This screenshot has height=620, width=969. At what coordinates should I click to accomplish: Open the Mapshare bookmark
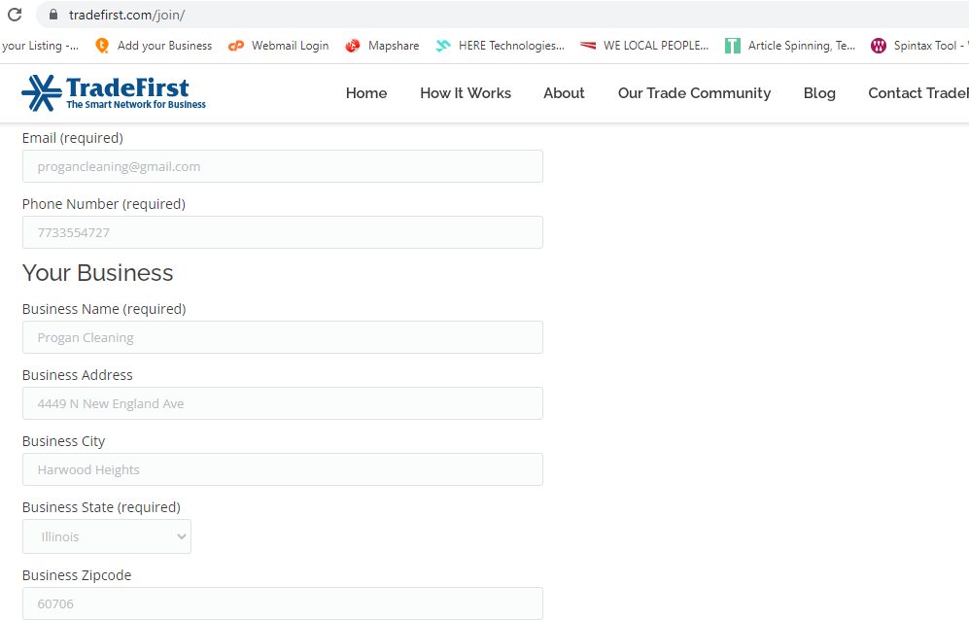pyautogui.click(x=382, y=46)
